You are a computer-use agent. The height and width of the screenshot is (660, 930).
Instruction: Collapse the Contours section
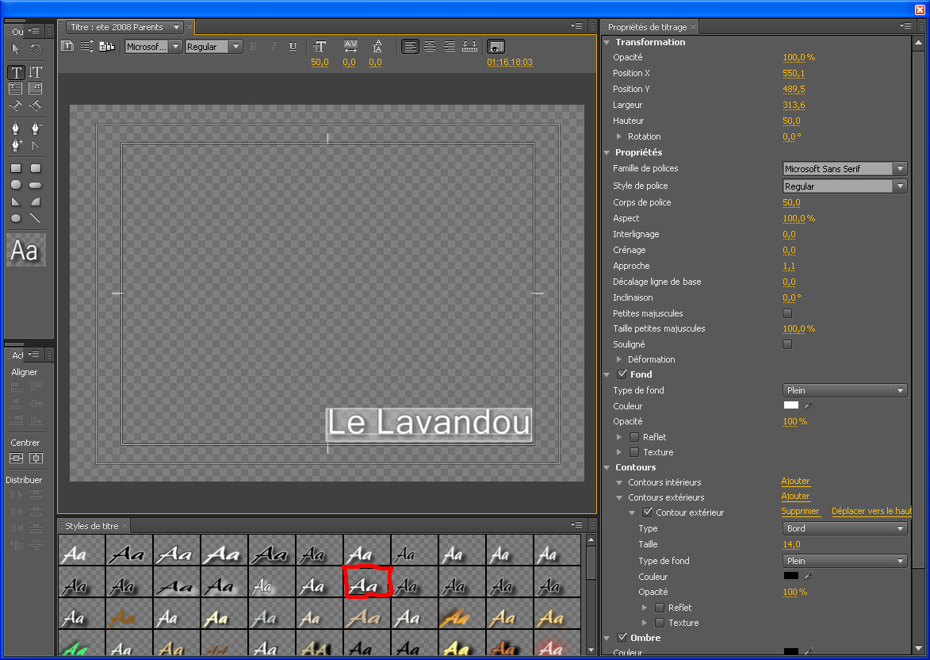coord(607,468)
